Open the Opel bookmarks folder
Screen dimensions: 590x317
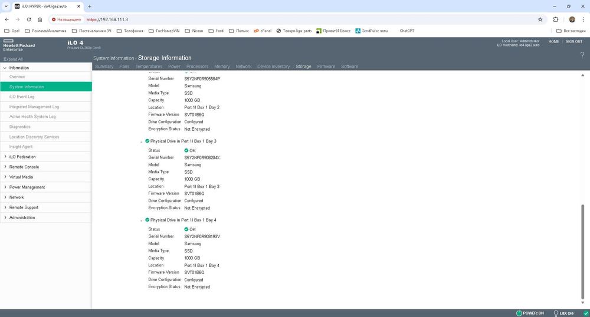coord(12,31)
